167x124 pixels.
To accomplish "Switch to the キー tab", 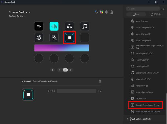I will tap(136, 14).
